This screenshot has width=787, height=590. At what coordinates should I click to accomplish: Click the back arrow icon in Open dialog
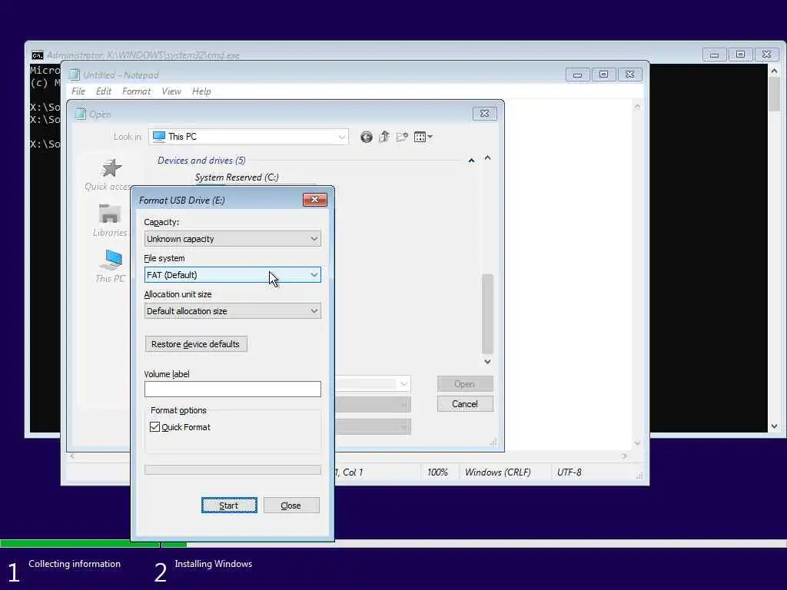pyautogui.click(x=367, y=137)
